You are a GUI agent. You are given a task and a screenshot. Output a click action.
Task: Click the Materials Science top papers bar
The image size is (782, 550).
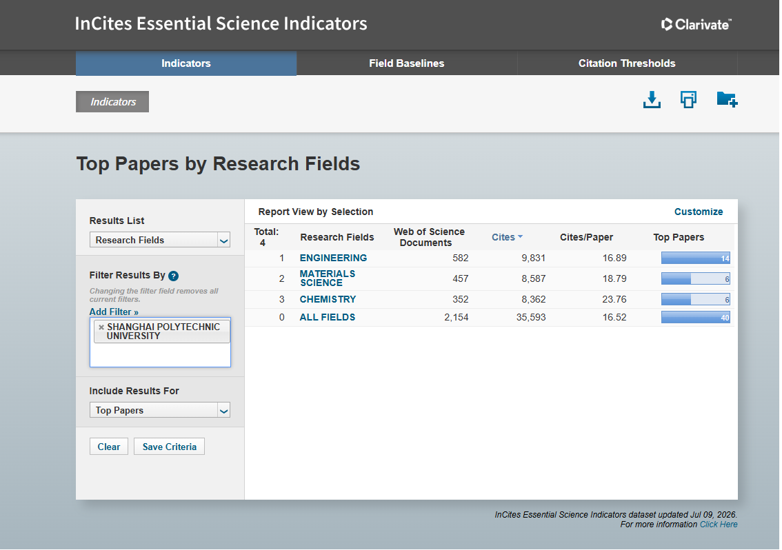pos(696,278)
